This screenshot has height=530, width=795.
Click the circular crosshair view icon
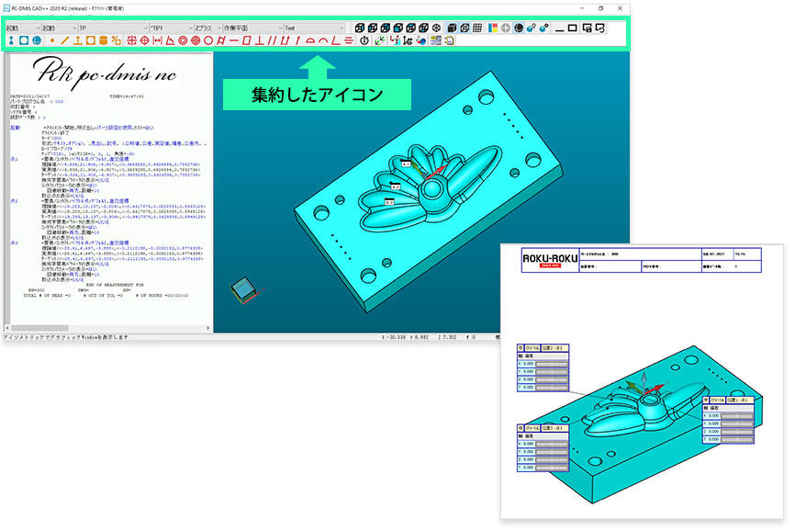tap(506, 28)
